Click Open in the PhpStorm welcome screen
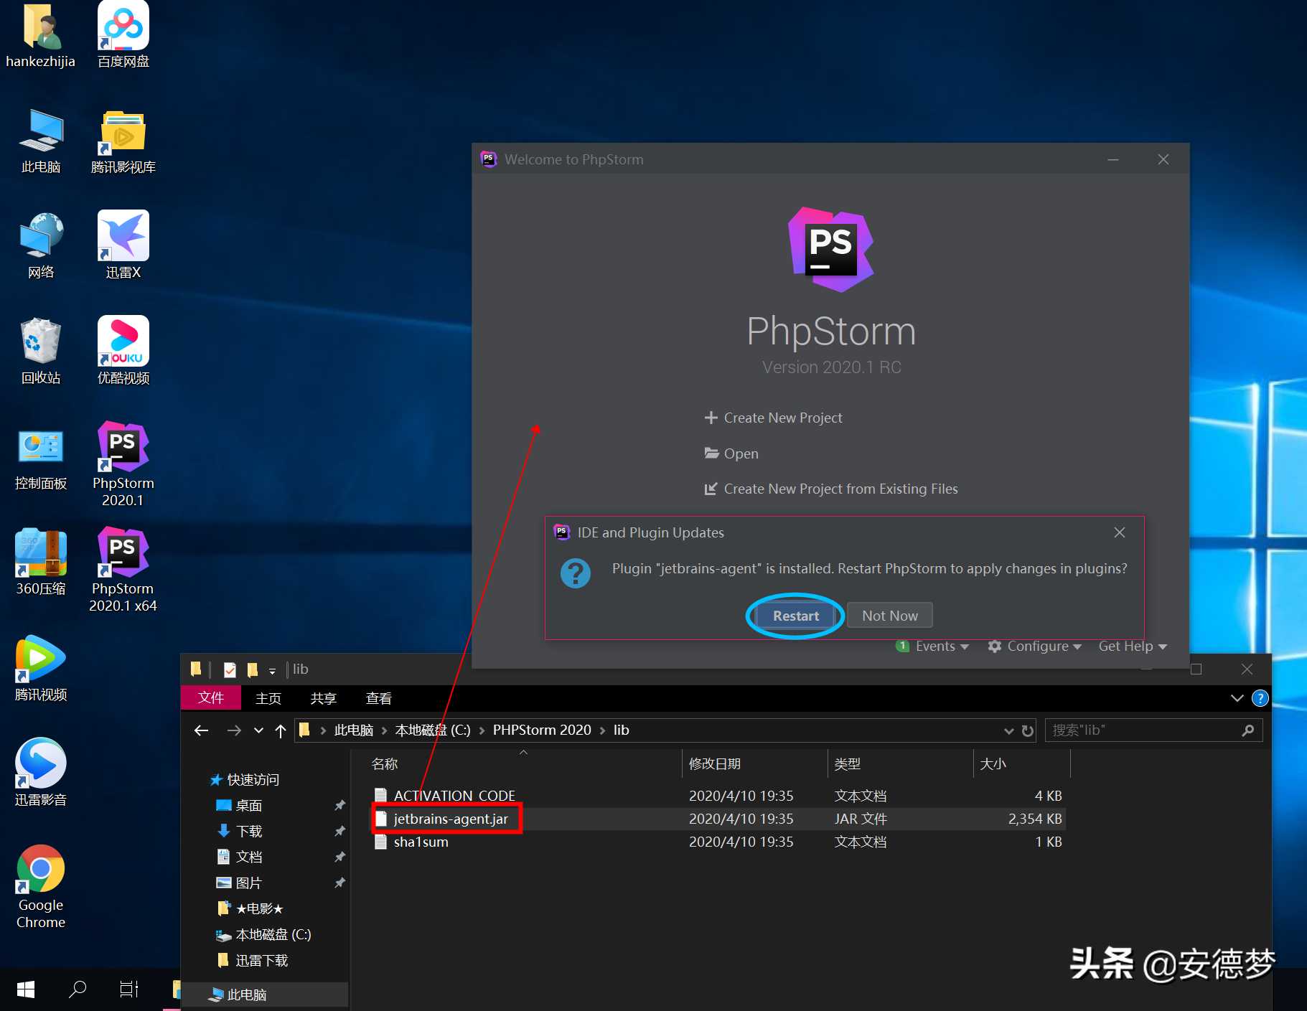 [731, 453]
